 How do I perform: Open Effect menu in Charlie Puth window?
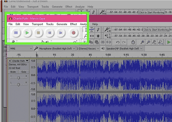pos(73,24)
